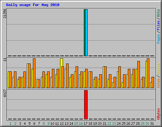Image resolution: width=162 pixels, height=127 pixels.
Task: Click day label 20 on the axis
Action: tap(100, 124)
